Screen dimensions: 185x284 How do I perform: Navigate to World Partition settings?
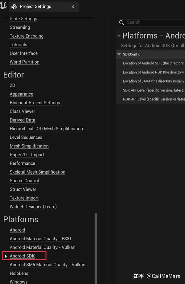click(24, 62)
